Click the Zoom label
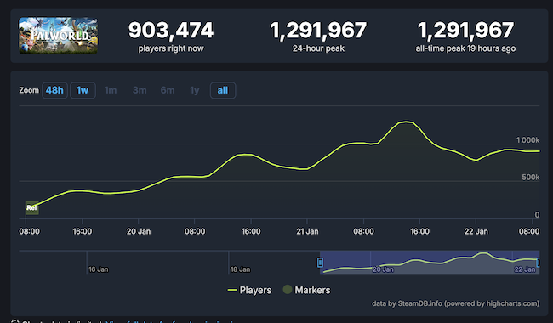 [29, 90]
